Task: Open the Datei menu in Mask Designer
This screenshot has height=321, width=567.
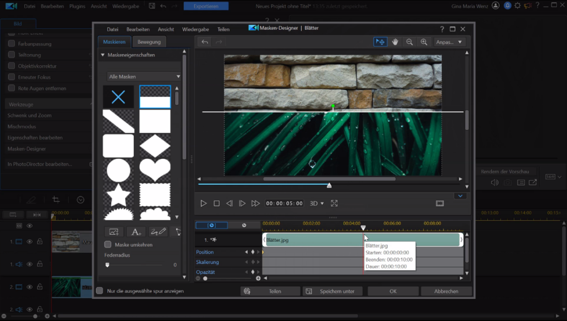Action: 112,29
